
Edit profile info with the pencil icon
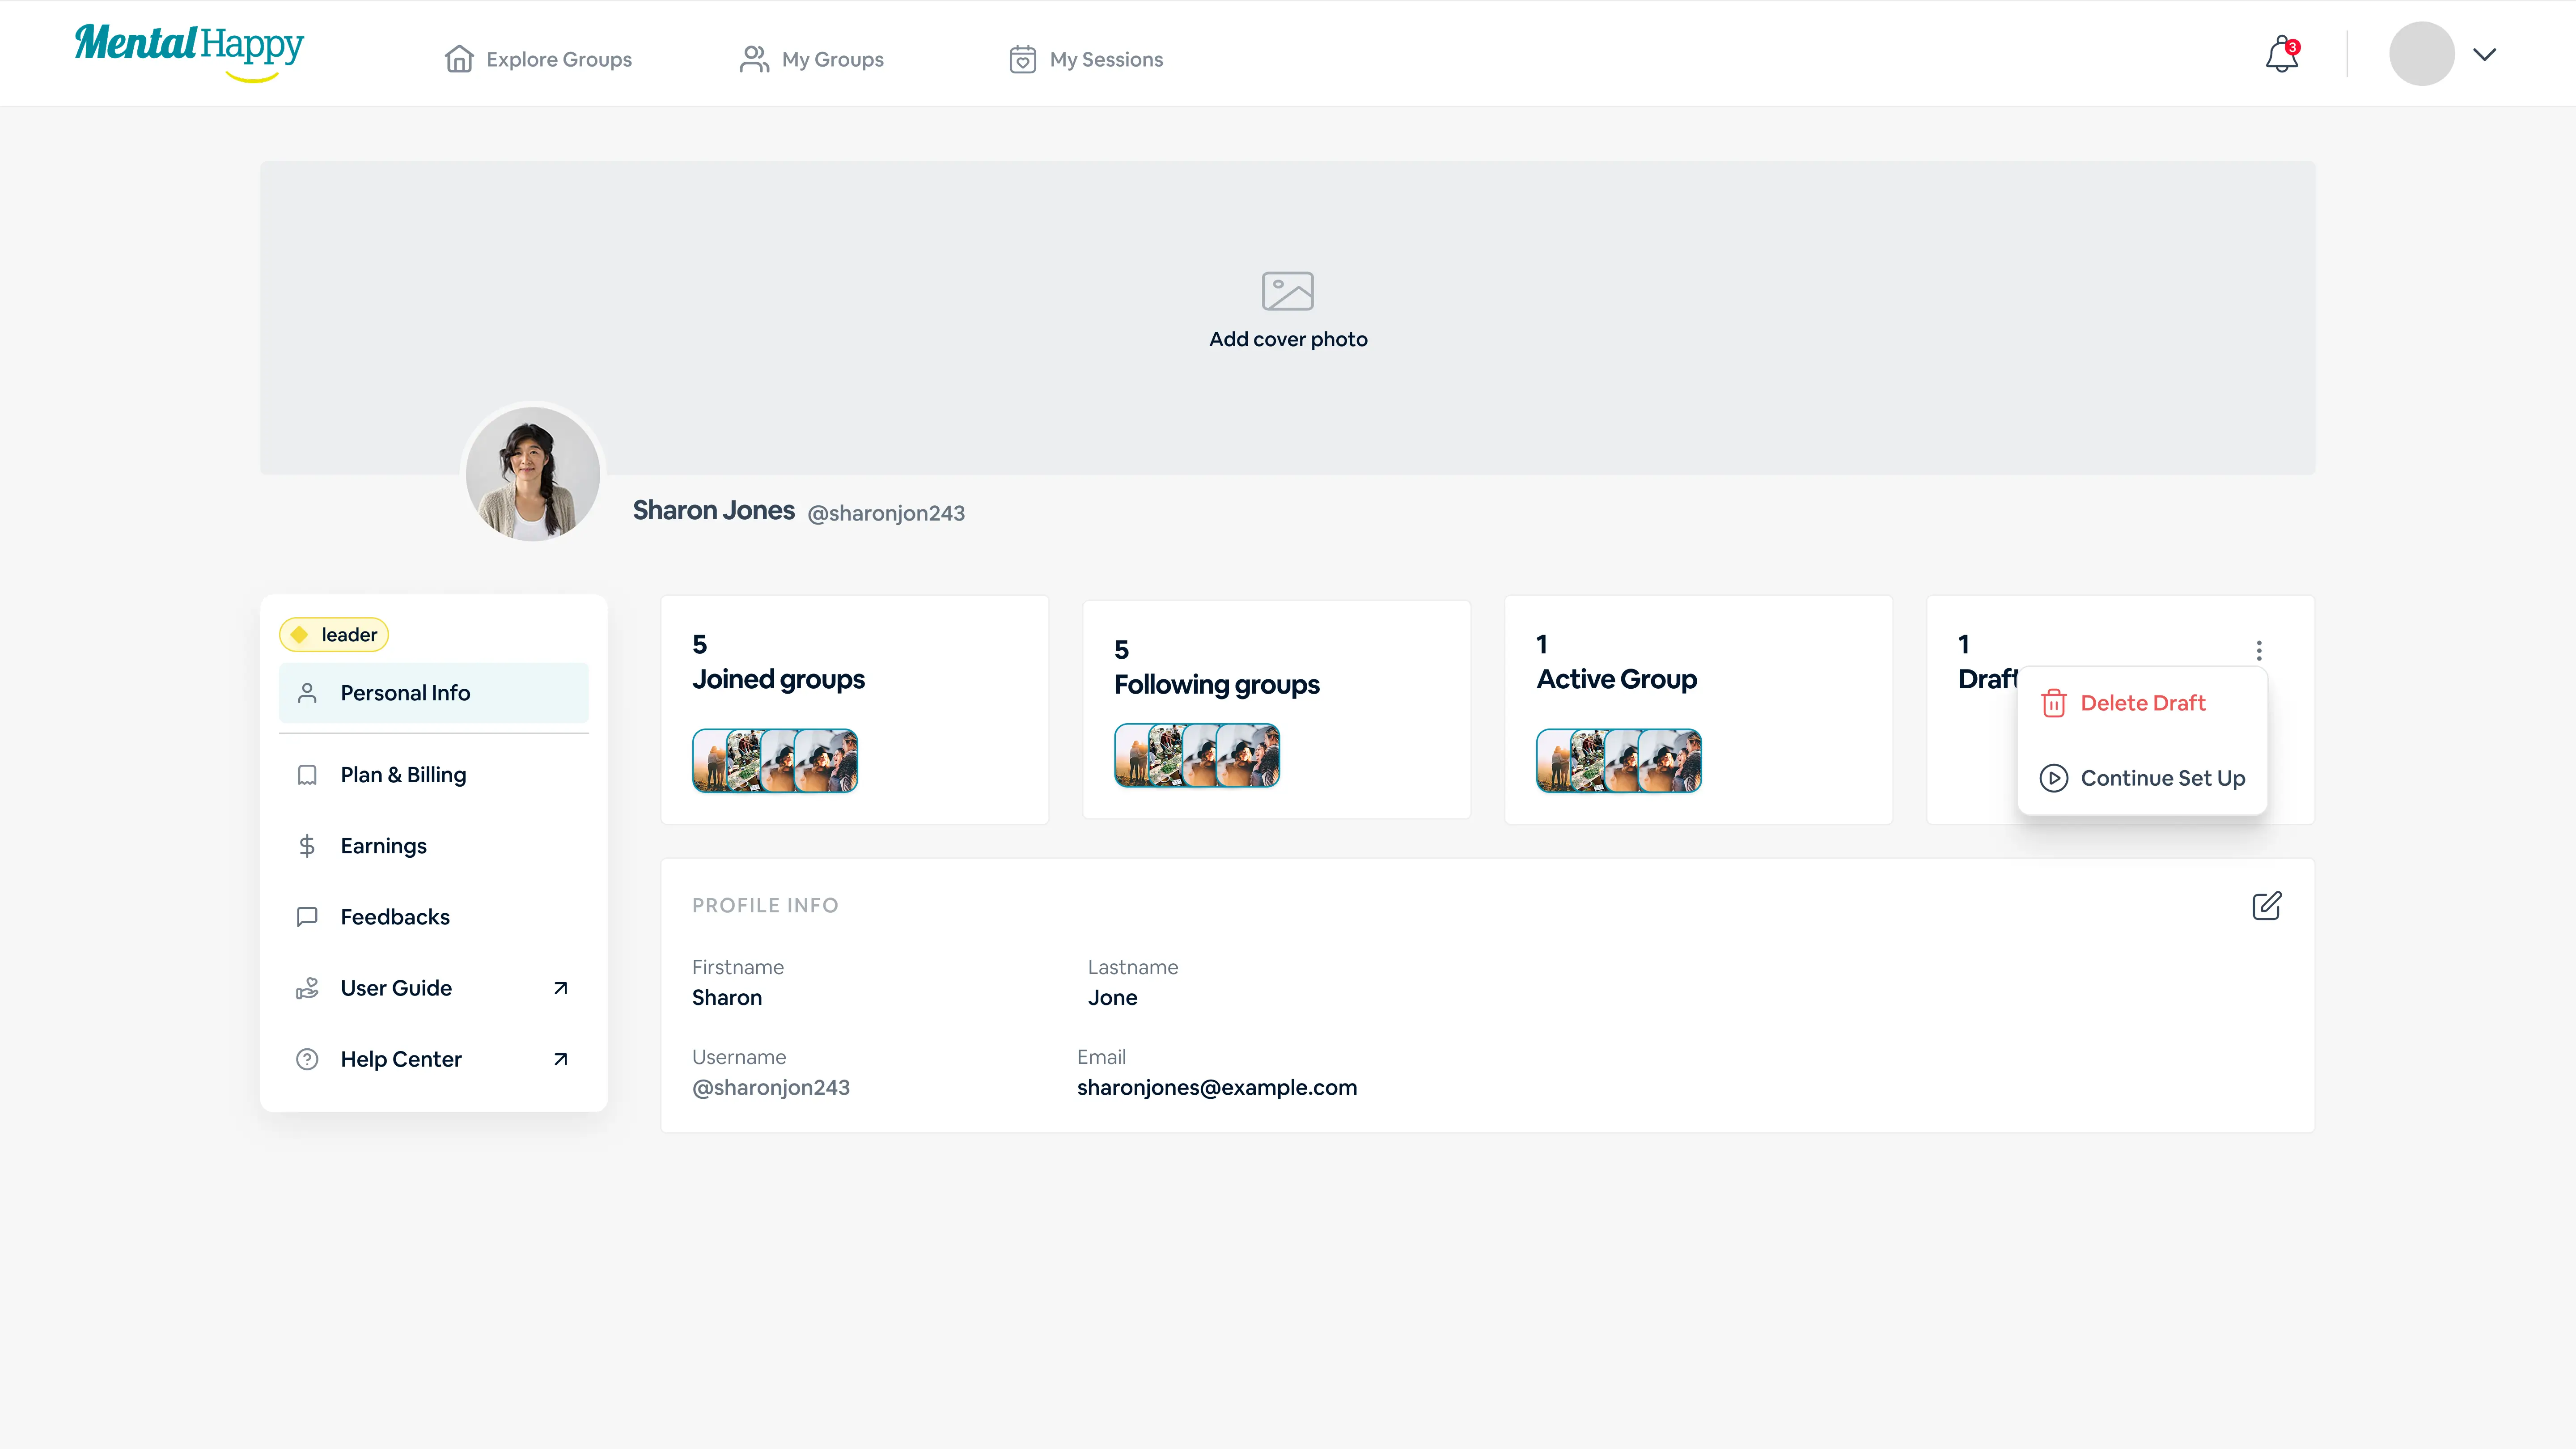pyautogui.click(x=2266, y=906)
